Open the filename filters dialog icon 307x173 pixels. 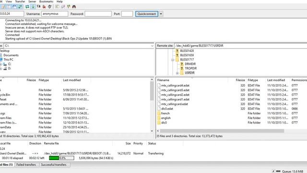pos(57,7)
